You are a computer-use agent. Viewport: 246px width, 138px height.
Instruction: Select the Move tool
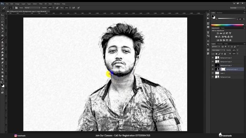(2, 15)
